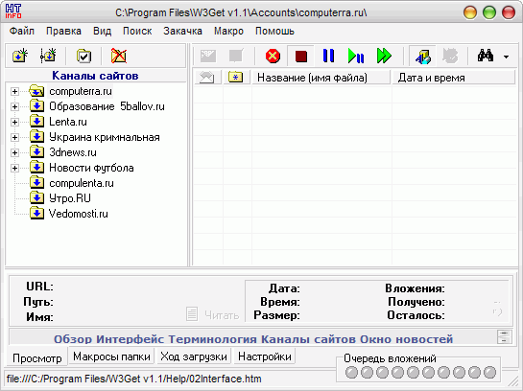Viewport: 523px width, 391px height.
Task: Open the Помощь menu
Action: (274, 31)
